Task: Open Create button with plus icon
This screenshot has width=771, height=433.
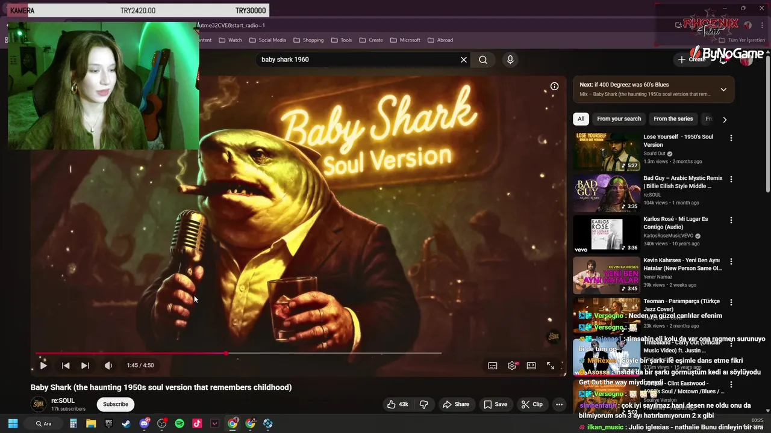Action: point(691,60)
